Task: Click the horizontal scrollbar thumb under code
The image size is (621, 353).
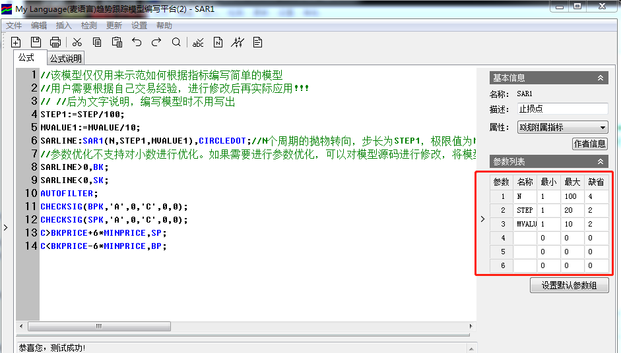Action: click(99, 326)
